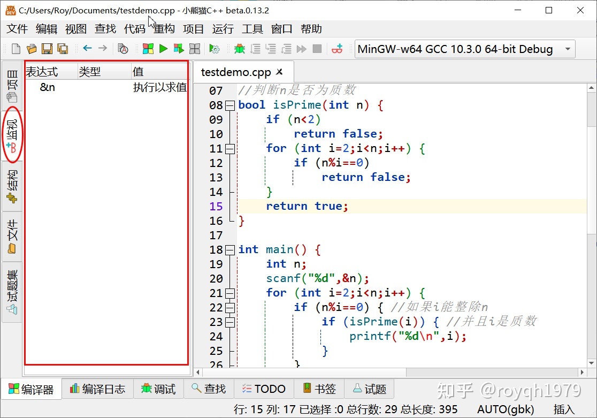Click the step over debug icon

click(x=256, y=49)
